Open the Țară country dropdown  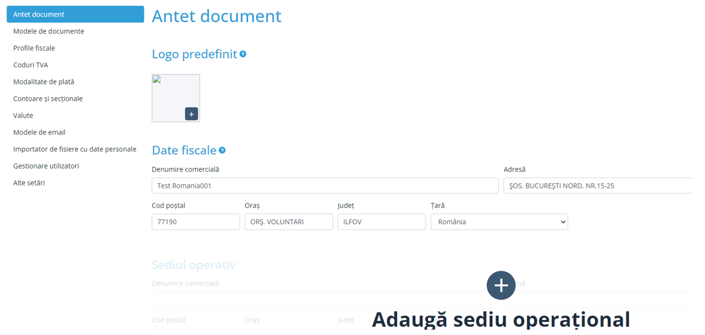(499, 222)
